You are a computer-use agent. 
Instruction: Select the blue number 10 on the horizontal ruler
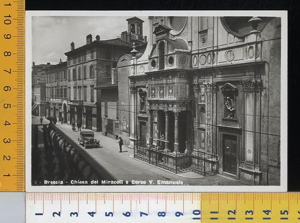[197, 214]
